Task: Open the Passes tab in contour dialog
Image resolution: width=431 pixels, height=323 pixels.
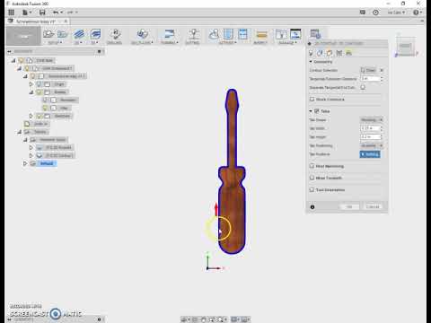Action: tap(339, 53)
